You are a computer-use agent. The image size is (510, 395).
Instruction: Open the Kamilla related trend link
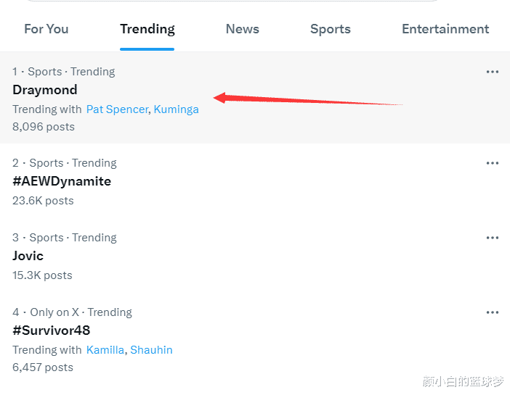(x=105, y=350)
